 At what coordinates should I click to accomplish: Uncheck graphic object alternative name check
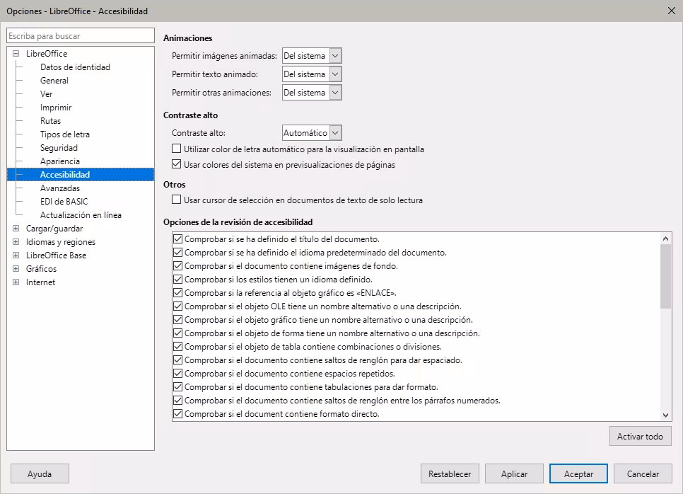click(x=177, y=320)
